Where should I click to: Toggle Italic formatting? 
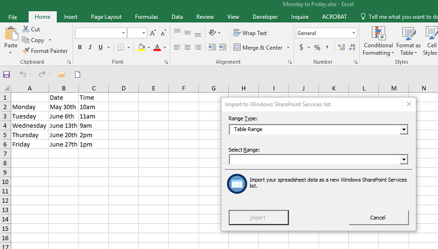click(90, 47)
